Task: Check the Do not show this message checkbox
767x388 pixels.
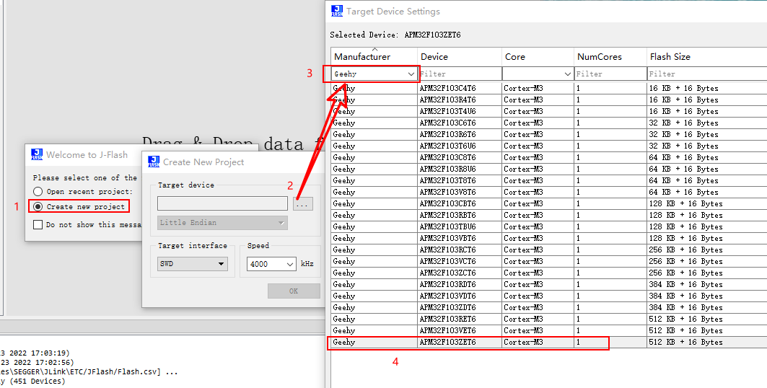Action: pyautogui.click(x=38, y=224)
